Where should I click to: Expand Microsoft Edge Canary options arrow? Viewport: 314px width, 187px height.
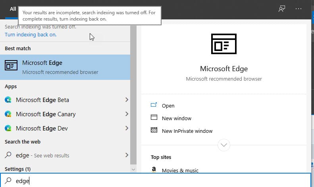click(x=127, y=114)
